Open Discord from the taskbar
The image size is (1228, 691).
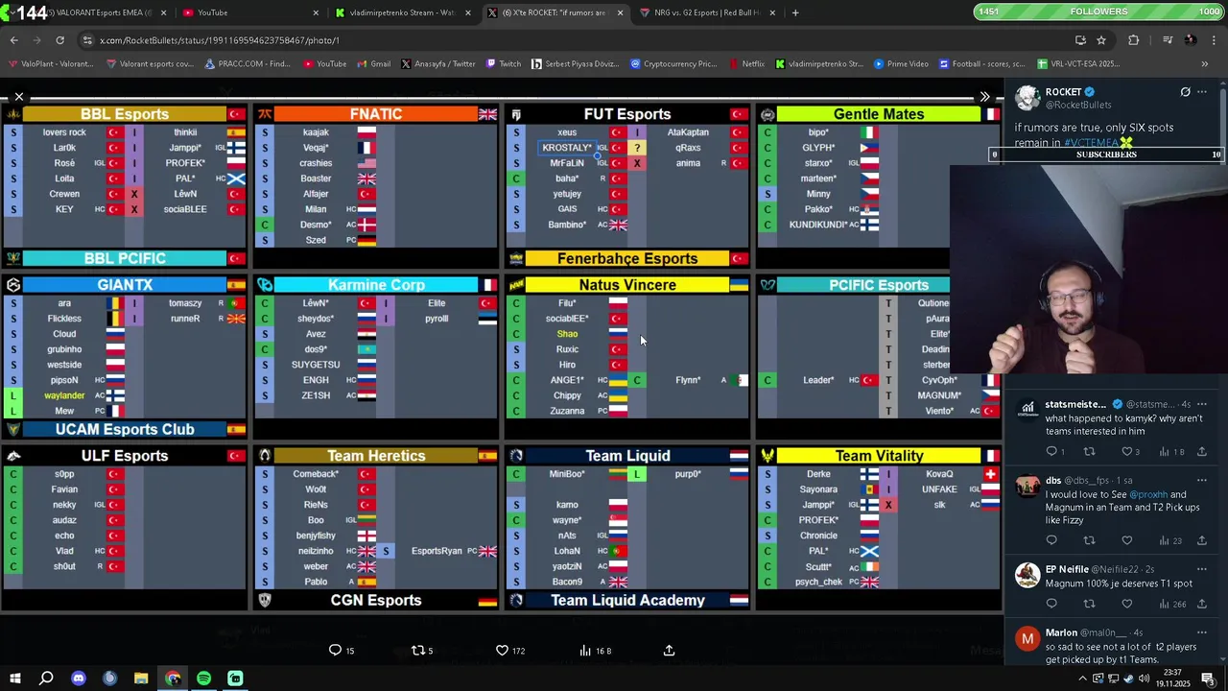click(x=79, y=679)
